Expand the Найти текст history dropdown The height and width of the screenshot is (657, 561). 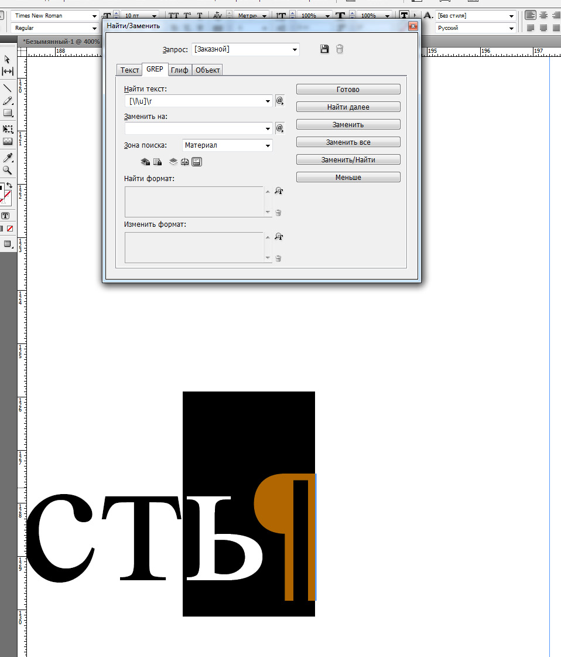click(268, 101)
